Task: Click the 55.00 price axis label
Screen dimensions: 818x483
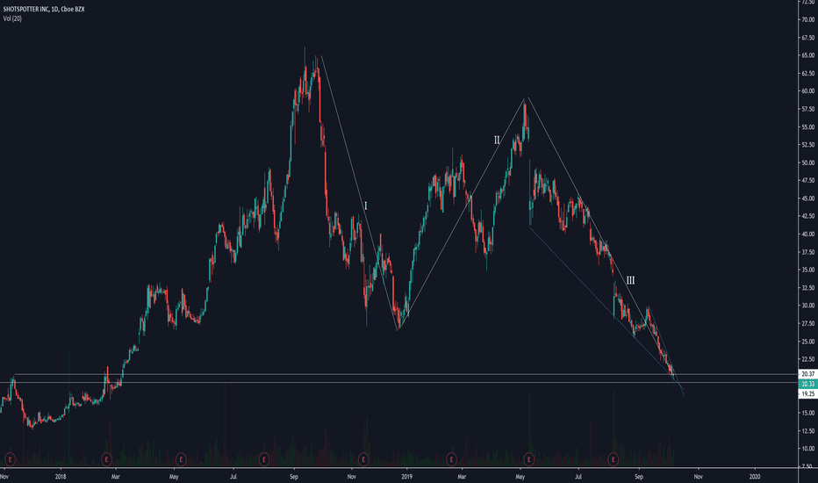Action: tap(808, 126)
